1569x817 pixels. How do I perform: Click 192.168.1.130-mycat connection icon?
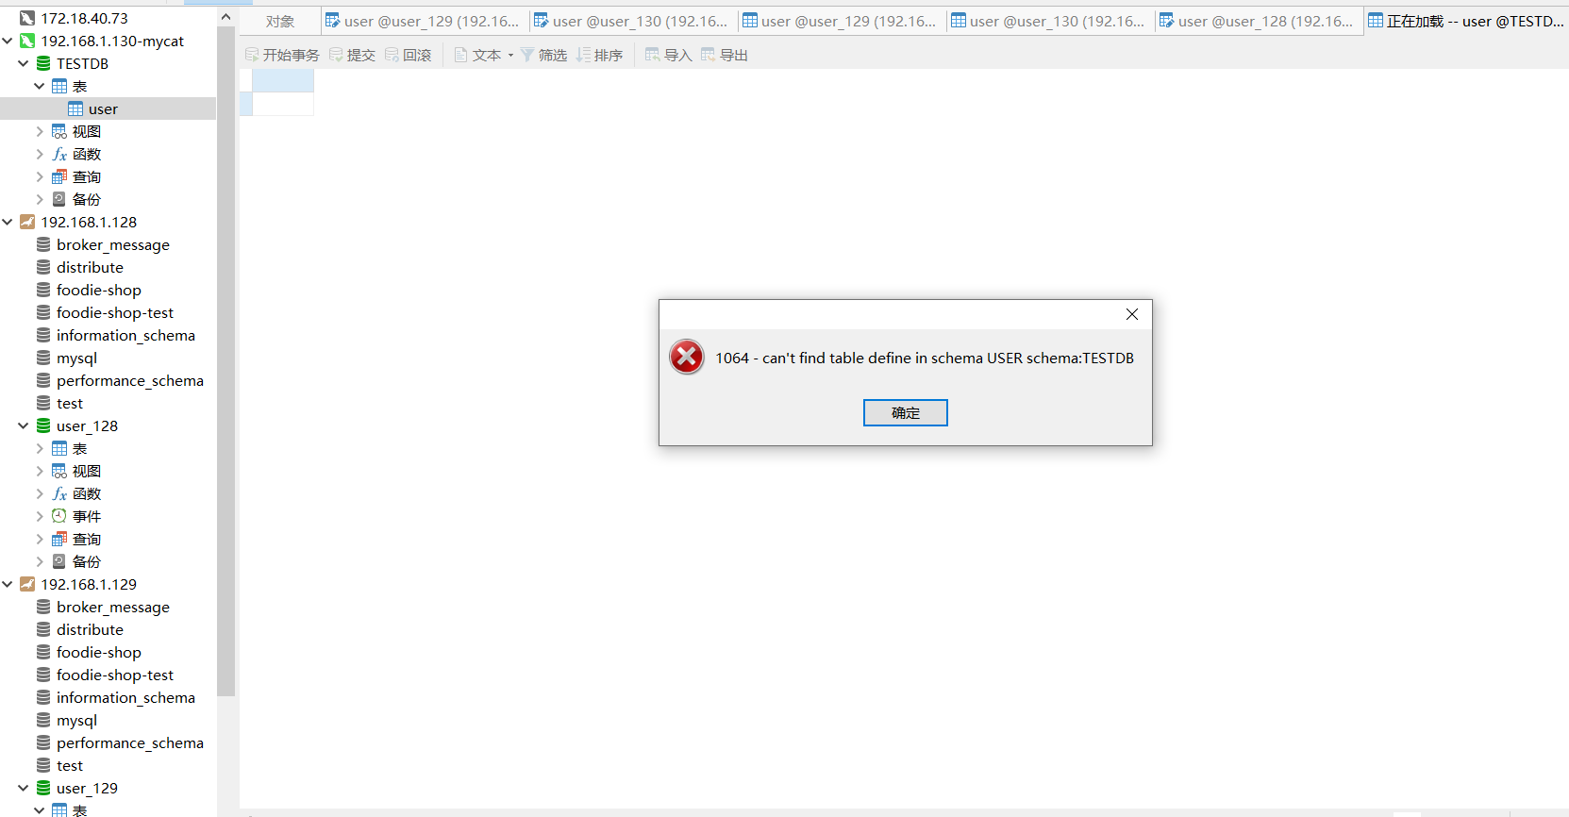point(27,41)
